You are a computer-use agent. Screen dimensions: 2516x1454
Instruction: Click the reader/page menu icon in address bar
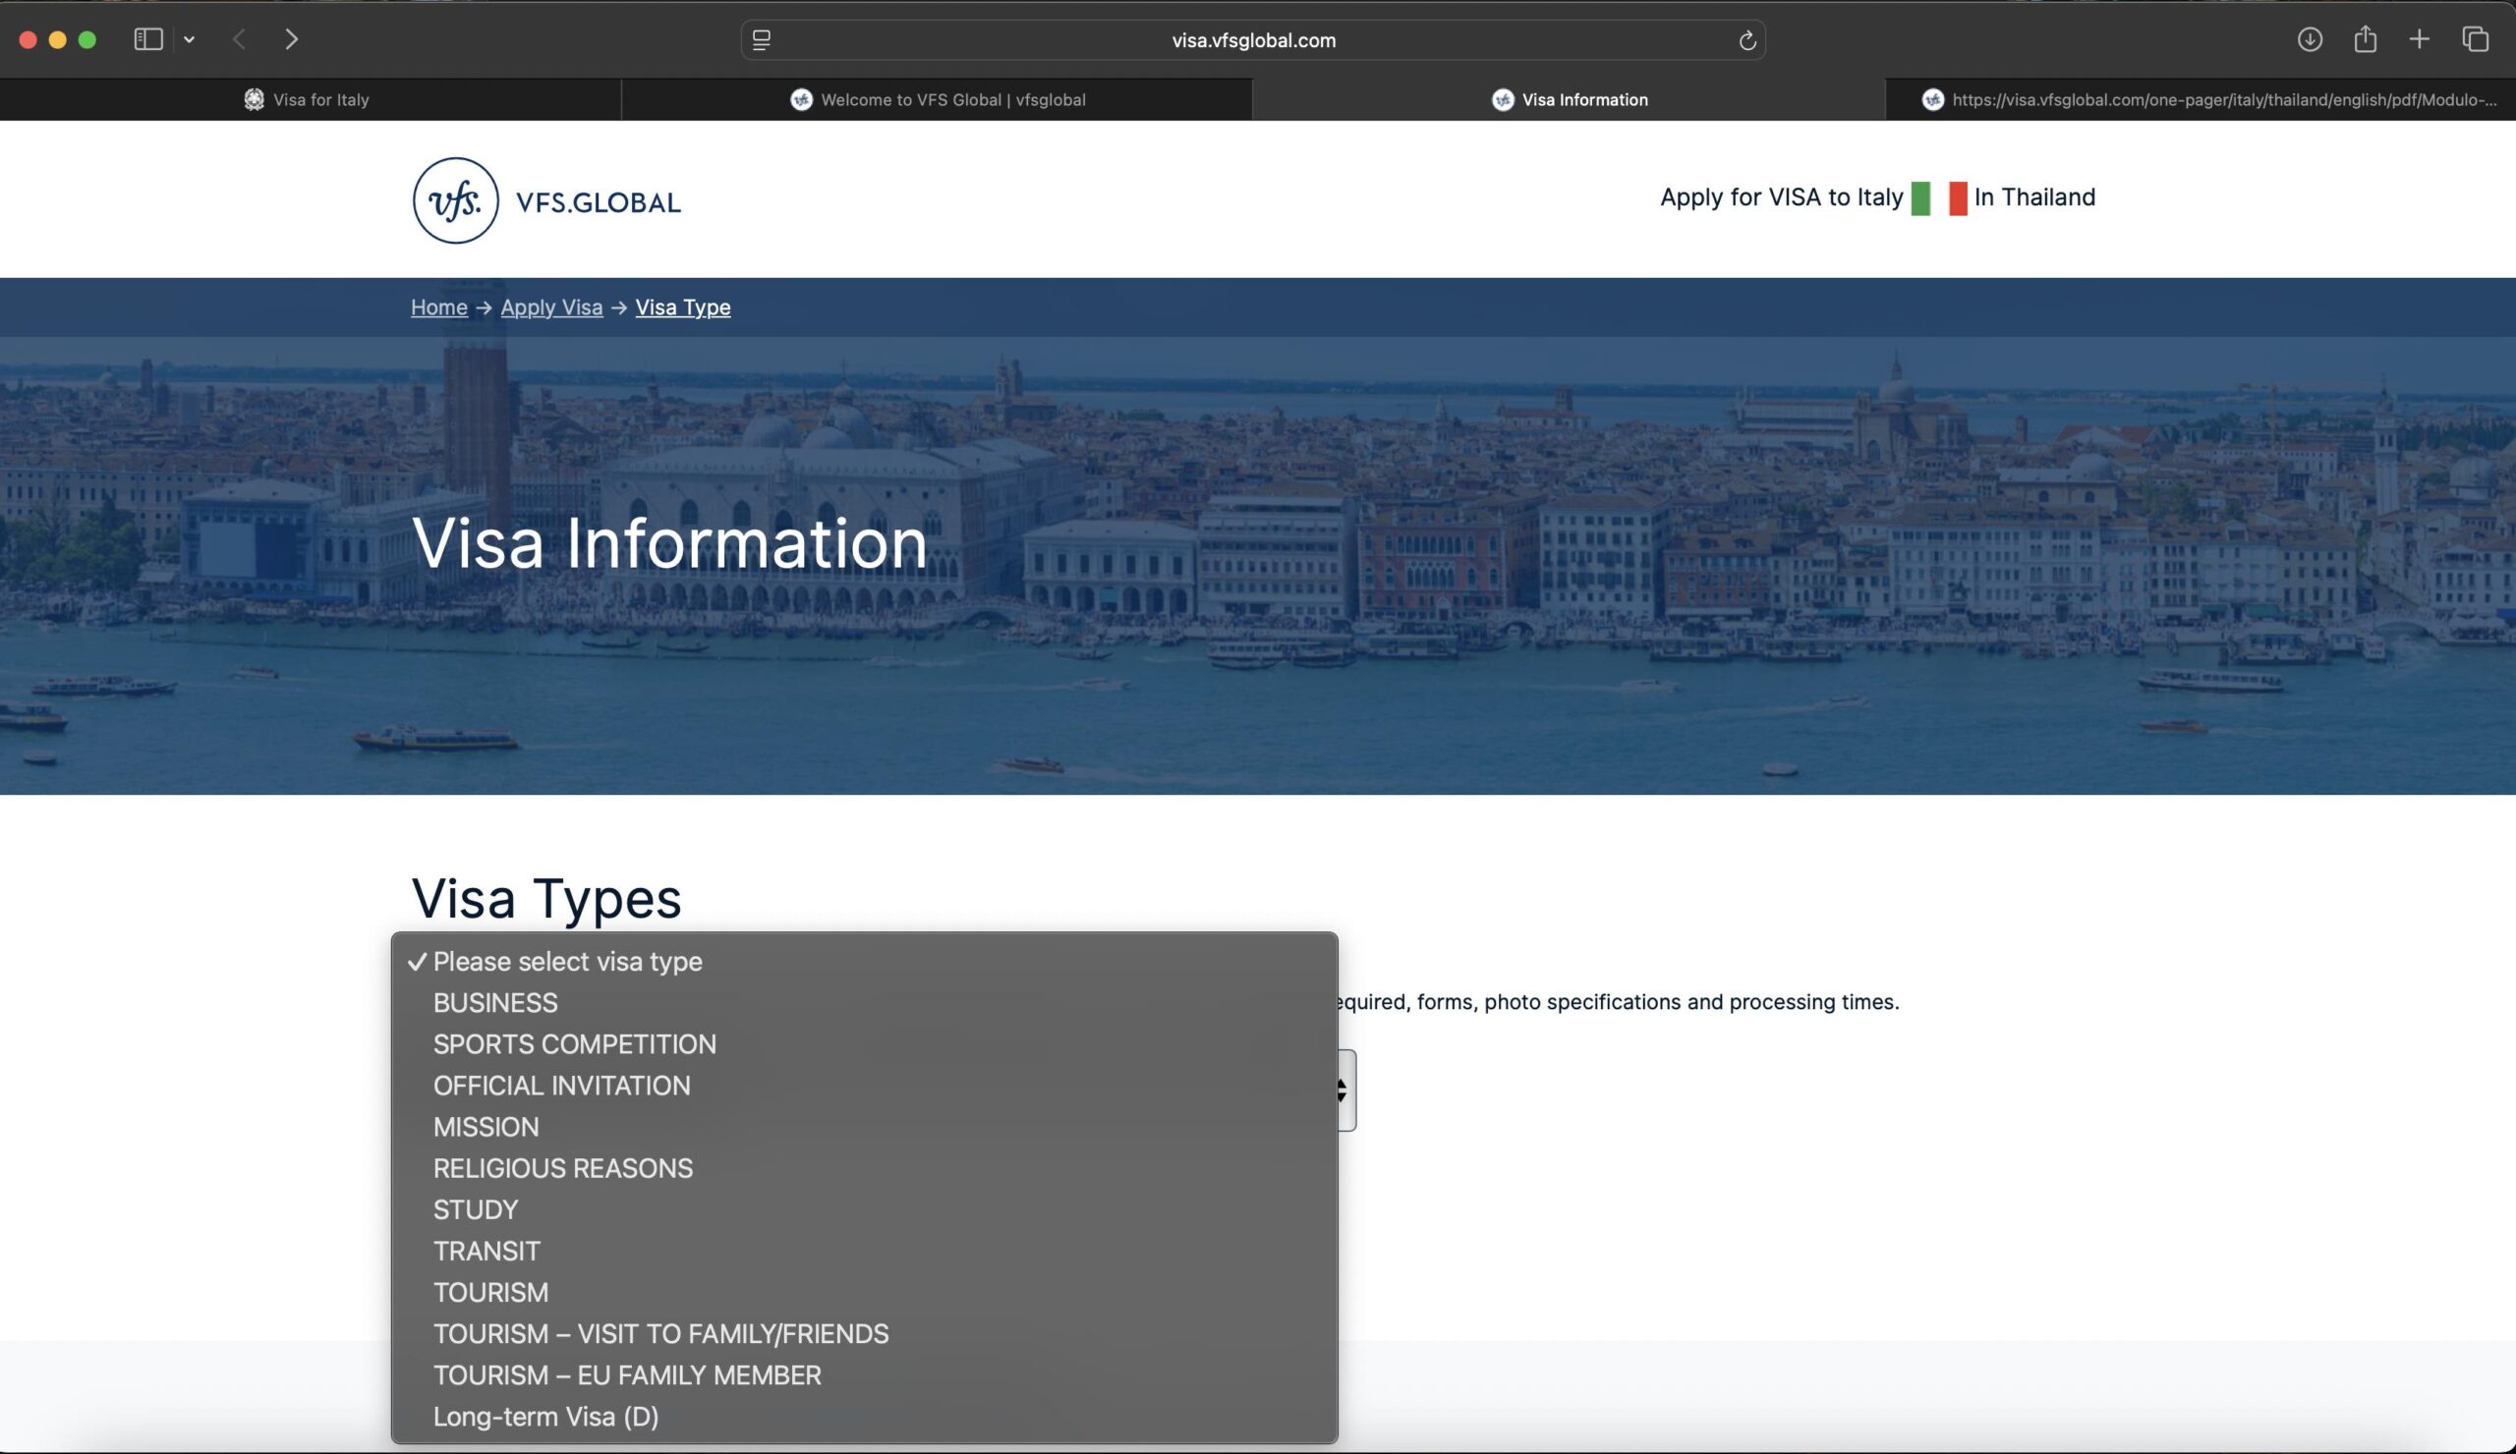tap(761, 40)
